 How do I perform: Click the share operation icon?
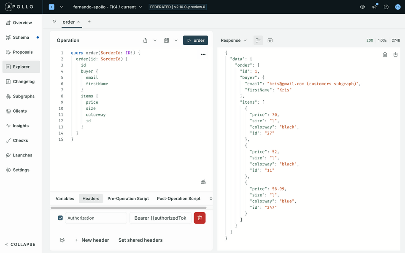tap(145, 40)
